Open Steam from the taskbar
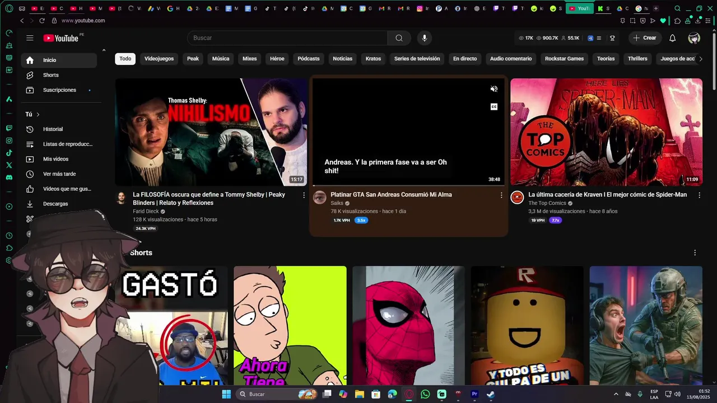This screenshot has height=403, width=717. tap(491, 394)
